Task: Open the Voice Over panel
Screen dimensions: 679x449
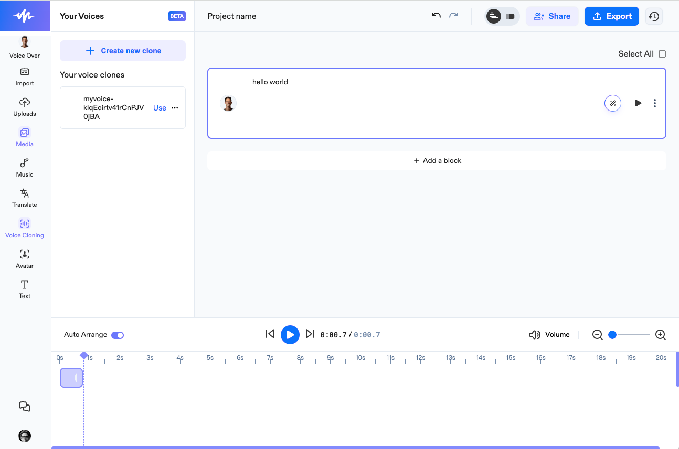Action: (x=25, y=47)
